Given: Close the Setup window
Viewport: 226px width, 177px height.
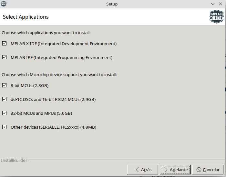Looking at the screenshot, I should [x=221, y=4].
